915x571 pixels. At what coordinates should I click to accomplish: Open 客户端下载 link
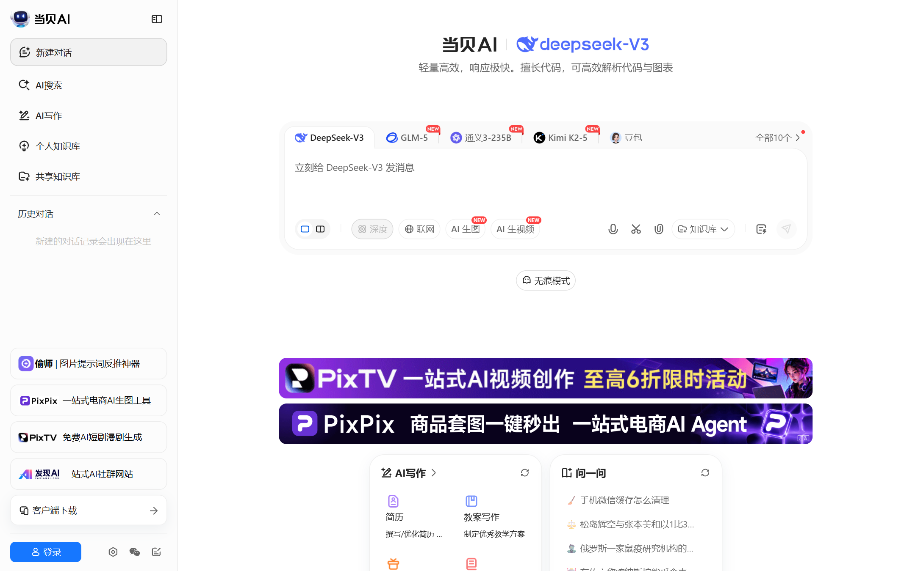[x=89, y=511]
